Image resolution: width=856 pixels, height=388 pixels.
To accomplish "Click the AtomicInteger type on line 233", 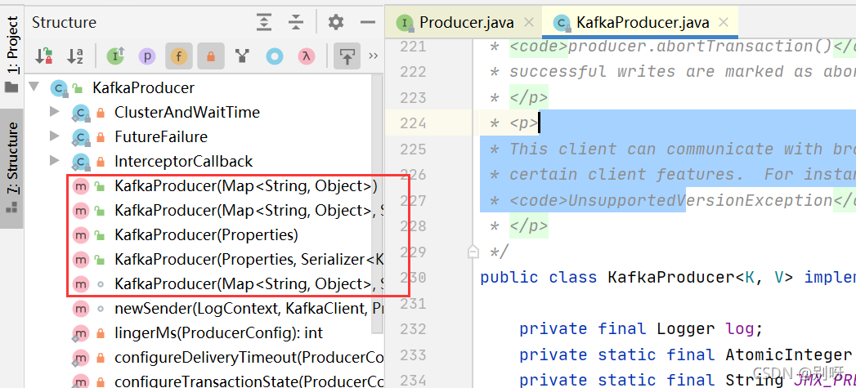I will (788, 355).
